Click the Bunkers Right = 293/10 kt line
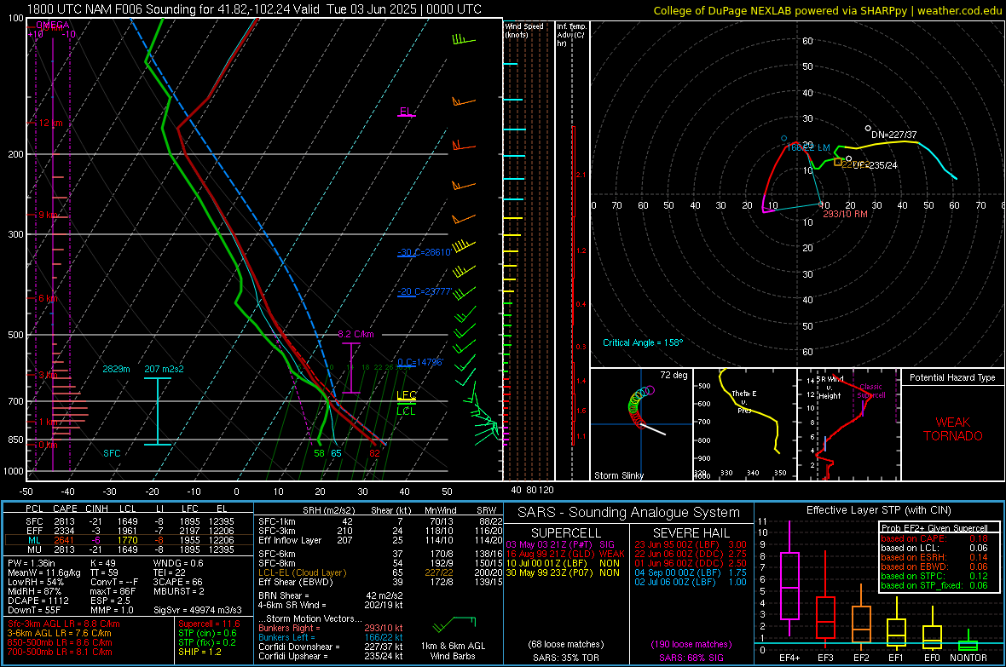Image resolution: width=1006 pixels, height=667 pixels. 331,628
